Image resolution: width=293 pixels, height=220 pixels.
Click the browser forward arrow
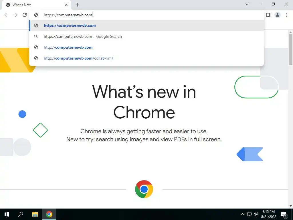[15, 15]
